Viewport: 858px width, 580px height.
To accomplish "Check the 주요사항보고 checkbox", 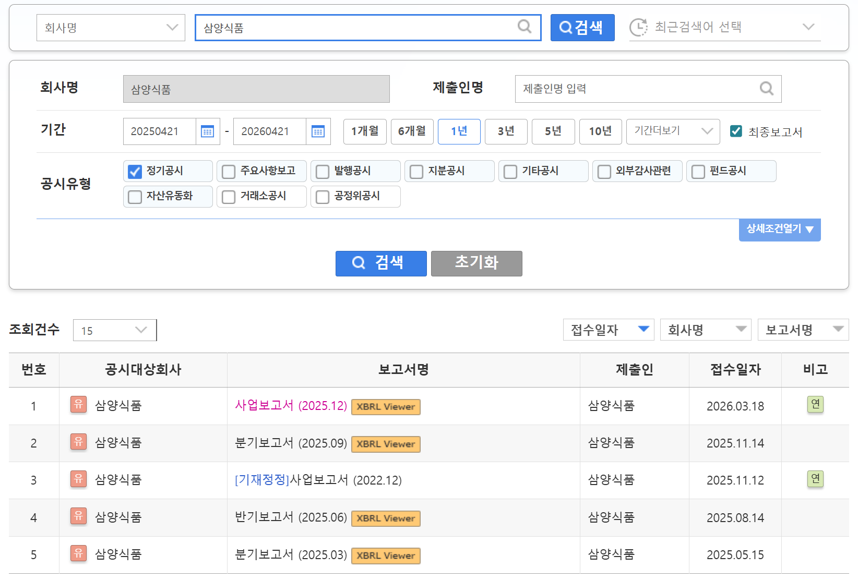I will tap(229, 172).
